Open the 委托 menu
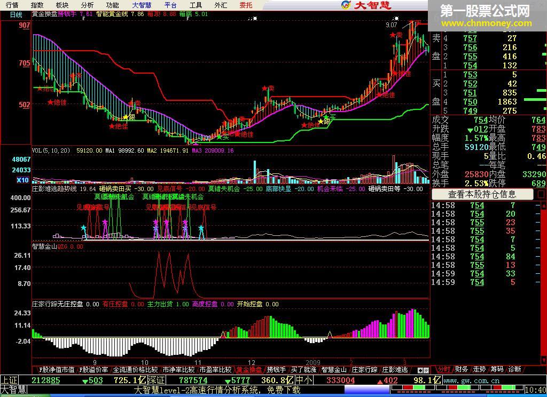This screenshot has width=547, height=397. point(246,5)
